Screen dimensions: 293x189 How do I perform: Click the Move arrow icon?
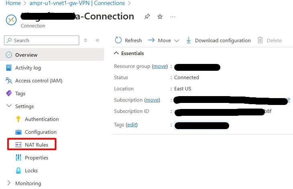(151, 40)
